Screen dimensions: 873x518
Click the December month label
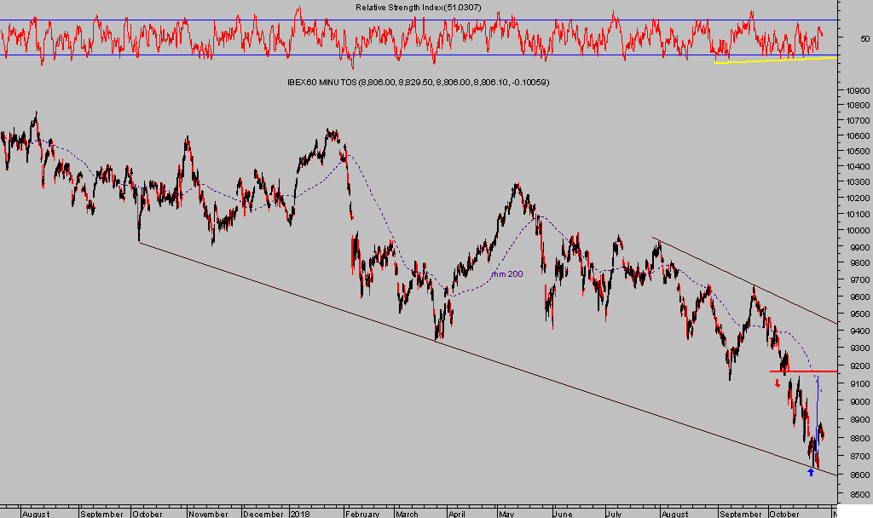click(263, 514)
